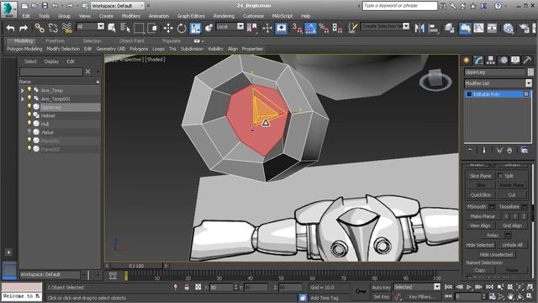538x303 pixels.
Task: Open the Motion command panel tab
Action: click(503, 61)
